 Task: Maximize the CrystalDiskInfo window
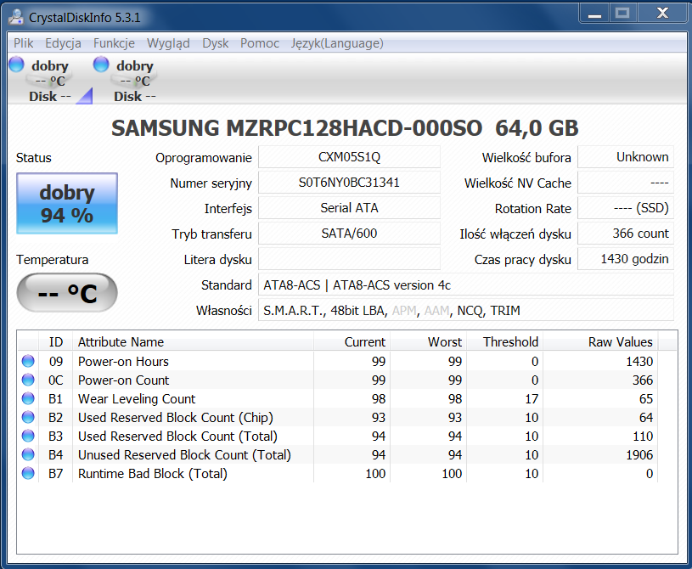622,14
